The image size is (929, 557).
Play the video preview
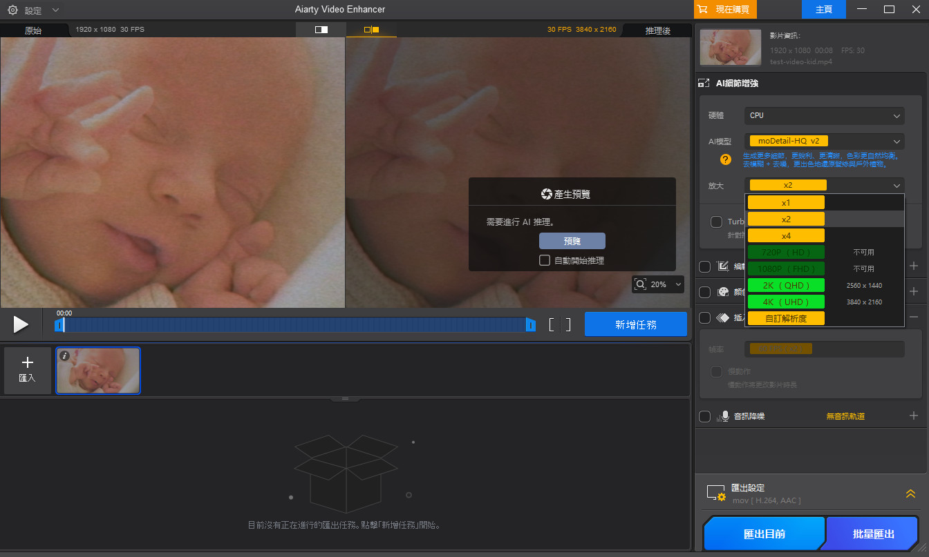click(21, 324)
